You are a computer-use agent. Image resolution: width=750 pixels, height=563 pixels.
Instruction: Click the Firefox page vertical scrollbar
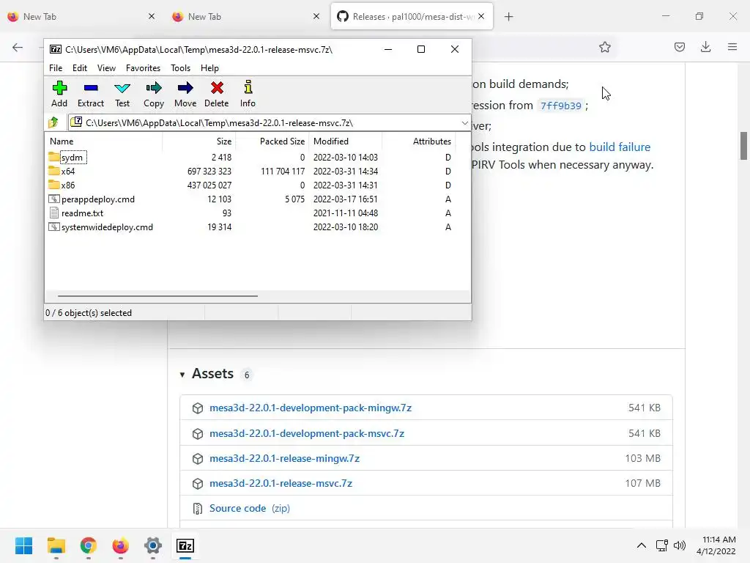click(x=743, y=146)
